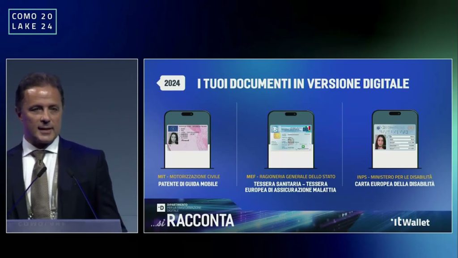Click 'PATENTE DI GUIDA MOBILE' text
458x258 pixels.
[188, 184]
